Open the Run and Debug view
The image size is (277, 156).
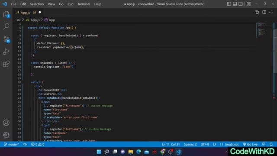pyautogui.click(x=6, y=52)
